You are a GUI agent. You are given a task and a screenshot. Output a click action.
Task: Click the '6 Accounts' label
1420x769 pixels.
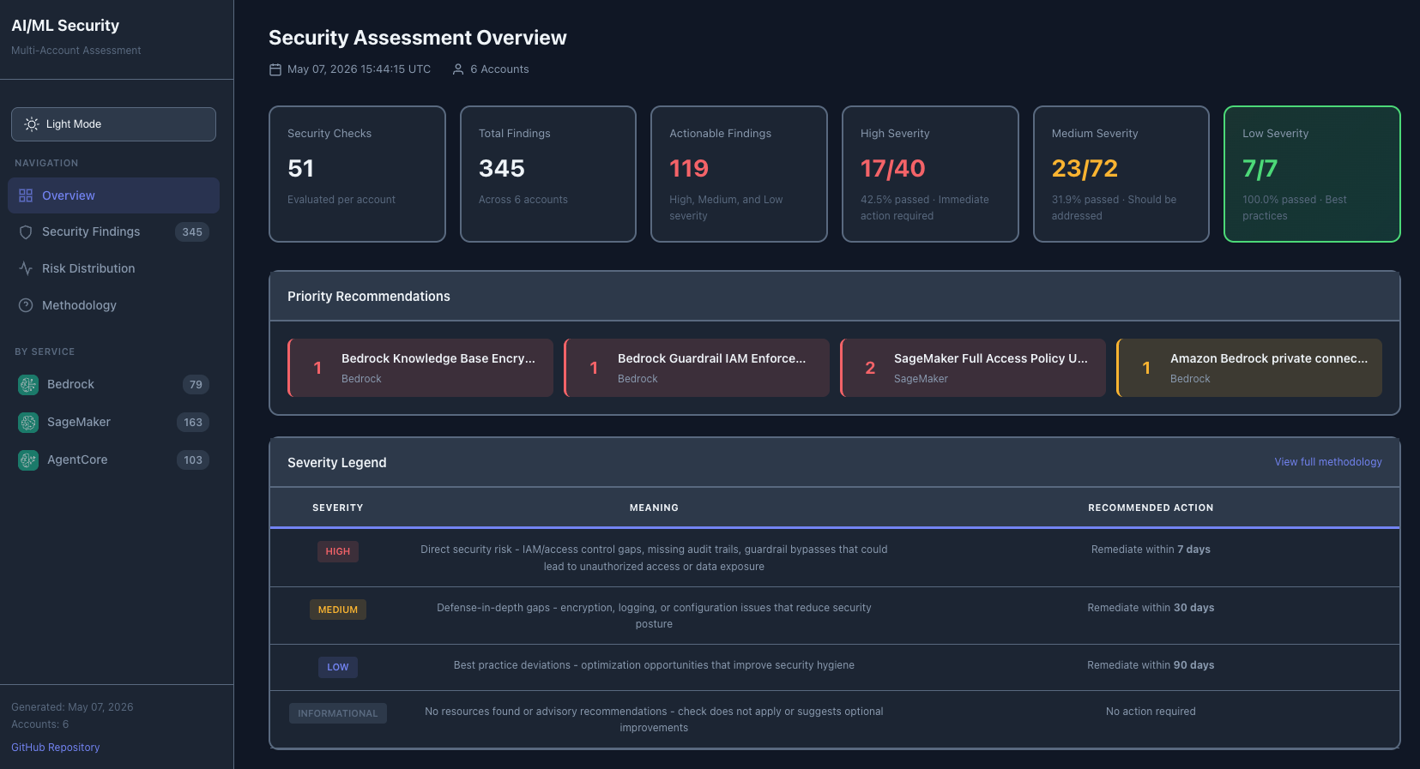pos(499,69)
